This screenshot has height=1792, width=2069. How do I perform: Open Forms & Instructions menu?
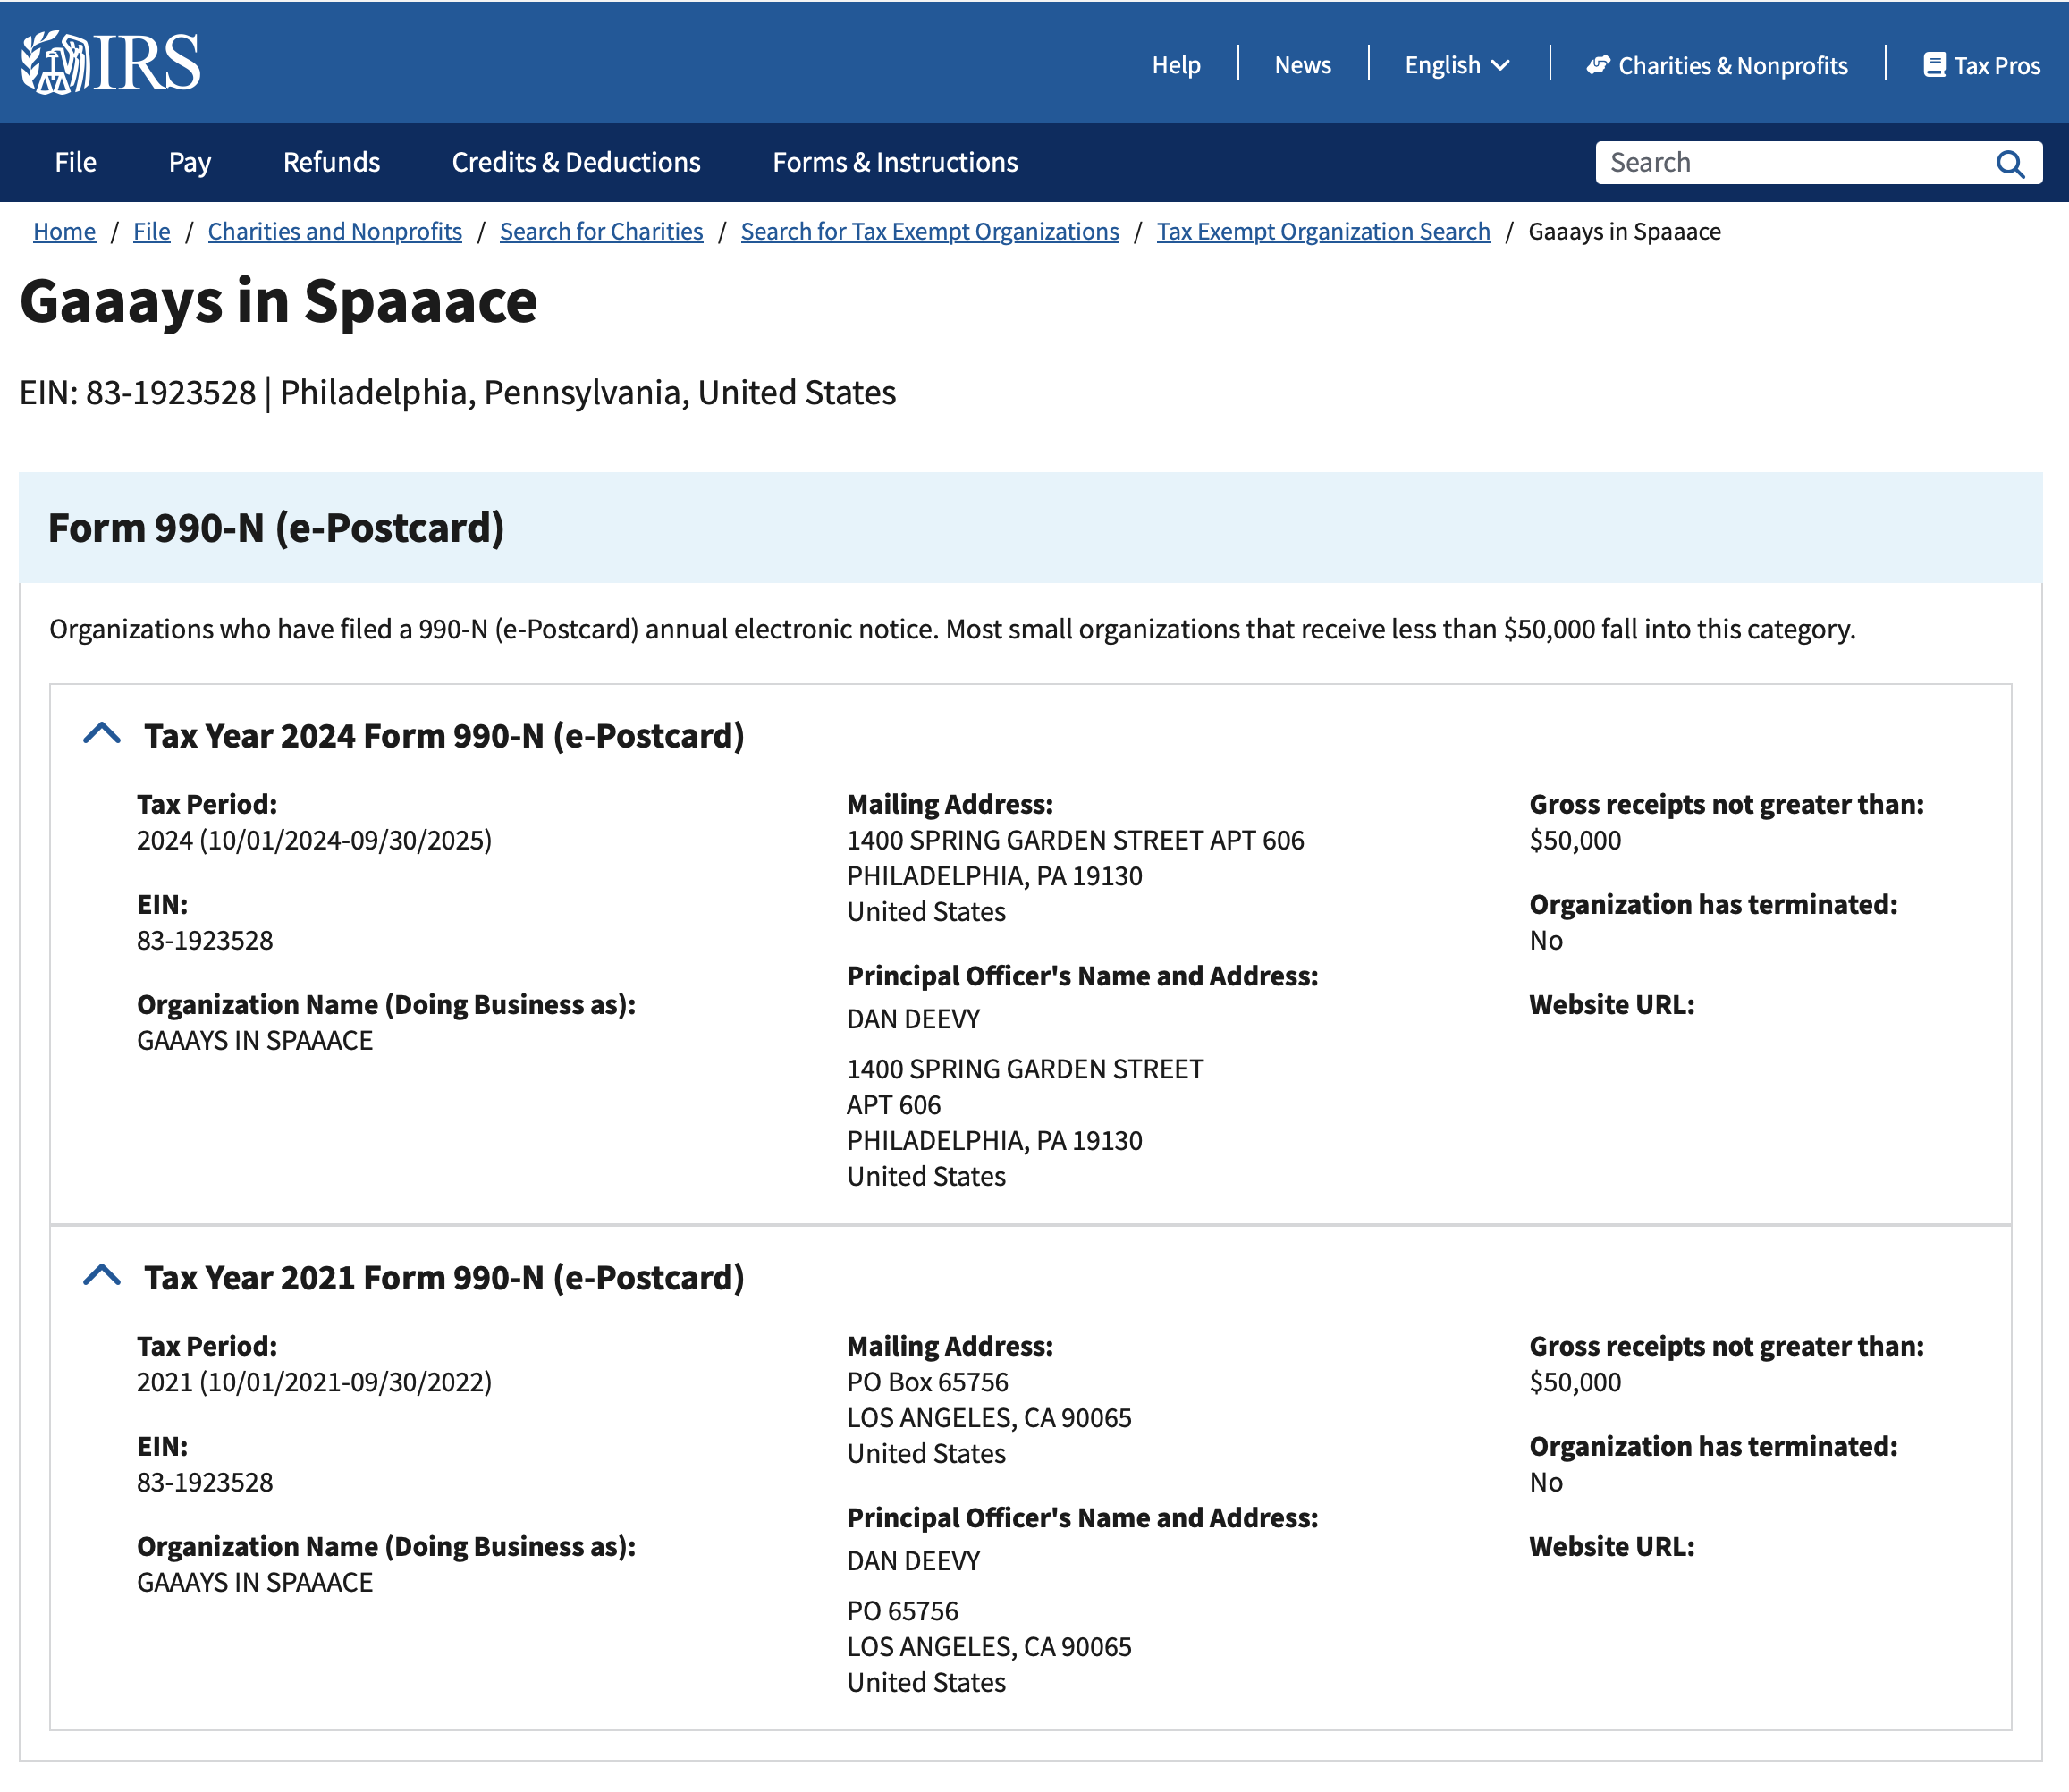[895, 162]
